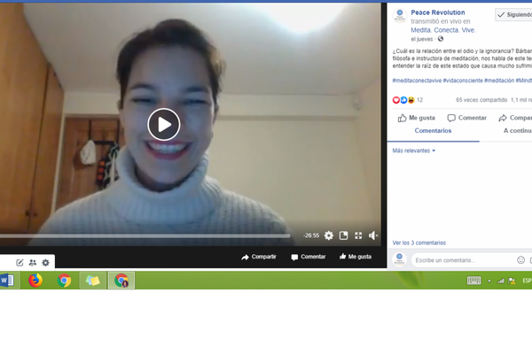The width and height of the screenshot is (532, 354).
Task: Click the sidebar Compartir arrow button
Action: pos(514,118)
